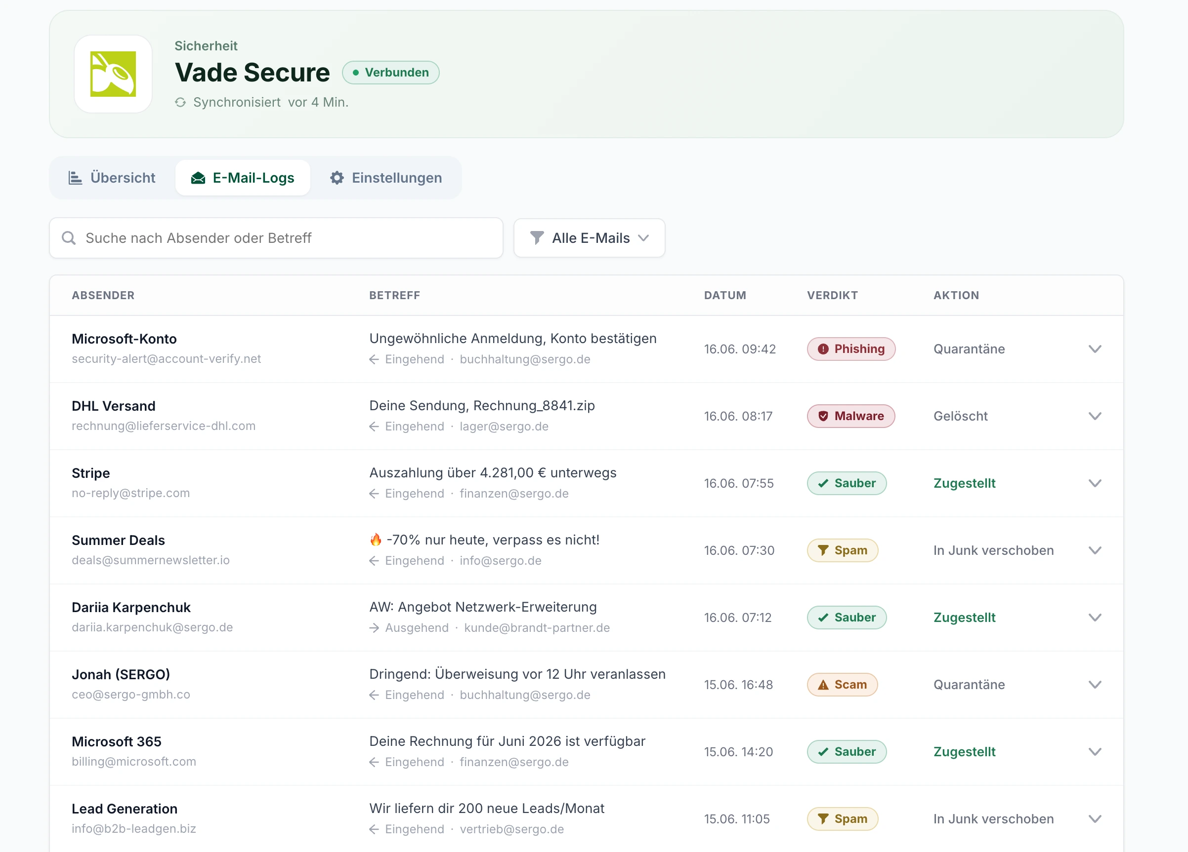Click the Spam badge for Summer Deals
Screen dimensions: 1188x852
(843, 550)
